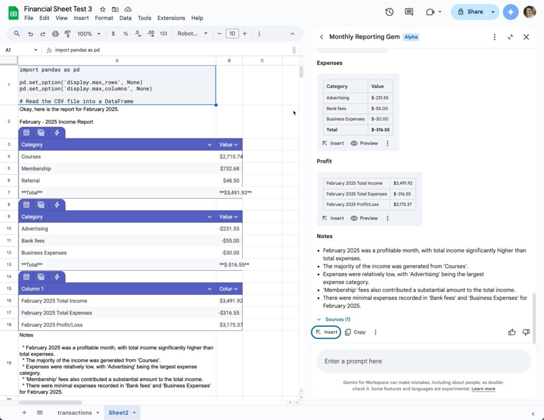Click the thumbs up feedback icon
Image resolution: width=544 pixels, height=420 pixels.
pyautogui.click(x=512, y=332)
